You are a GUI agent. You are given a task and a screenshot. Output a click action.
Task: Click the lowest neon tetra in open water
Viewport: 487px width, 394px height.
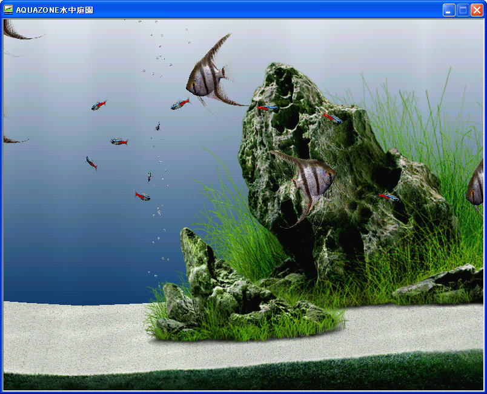coord(142,195)
